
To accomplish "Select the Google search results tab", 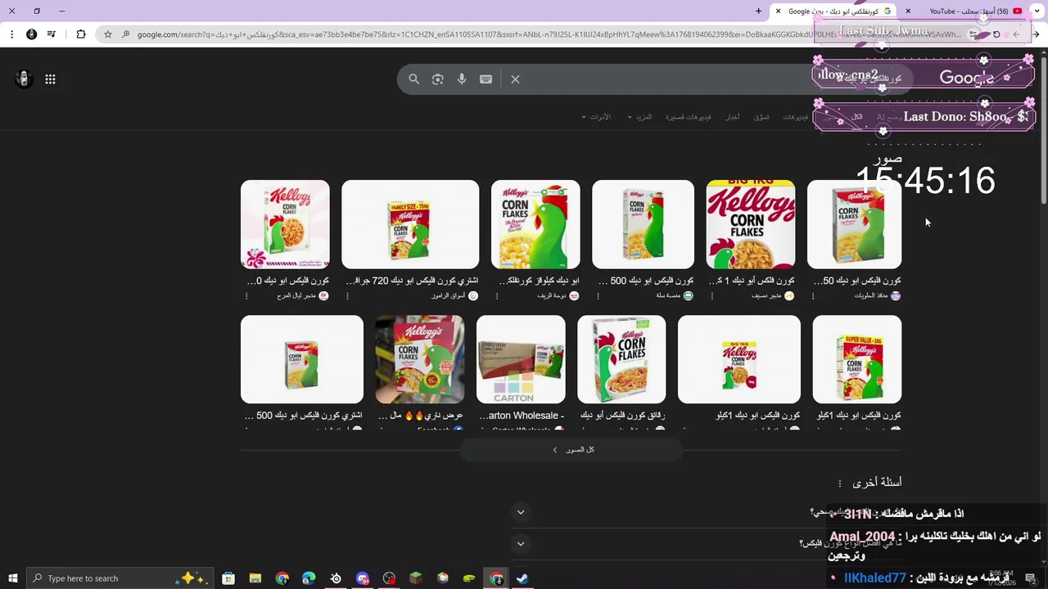I will point(833,11).
